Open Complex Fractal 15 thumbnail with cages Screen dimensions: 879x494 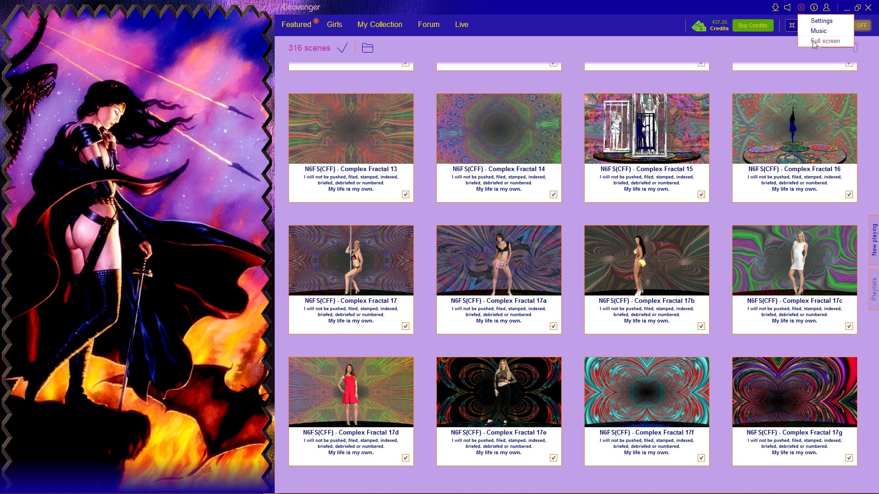click(x=647, y=129)
